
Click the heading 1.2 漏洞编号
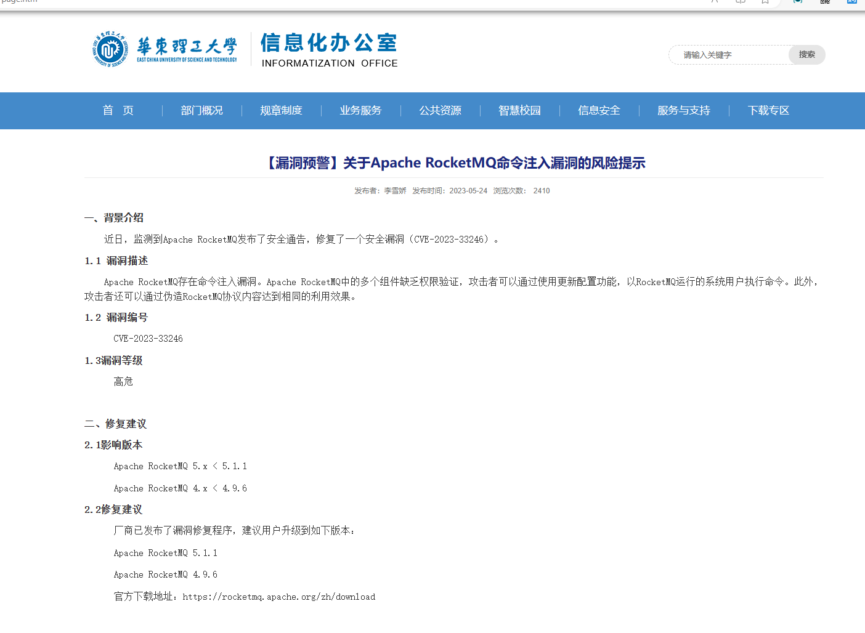point(116,317)
